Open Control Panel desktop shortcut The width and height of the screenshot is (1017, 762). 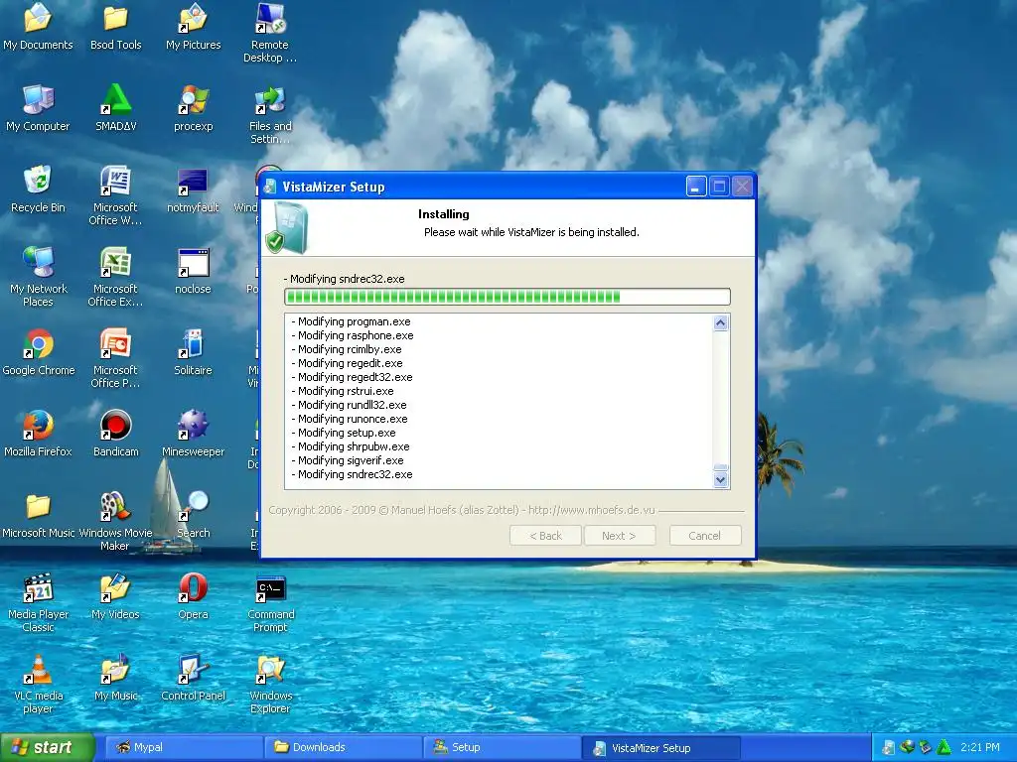pyautogui.click(x=193, y=679)
